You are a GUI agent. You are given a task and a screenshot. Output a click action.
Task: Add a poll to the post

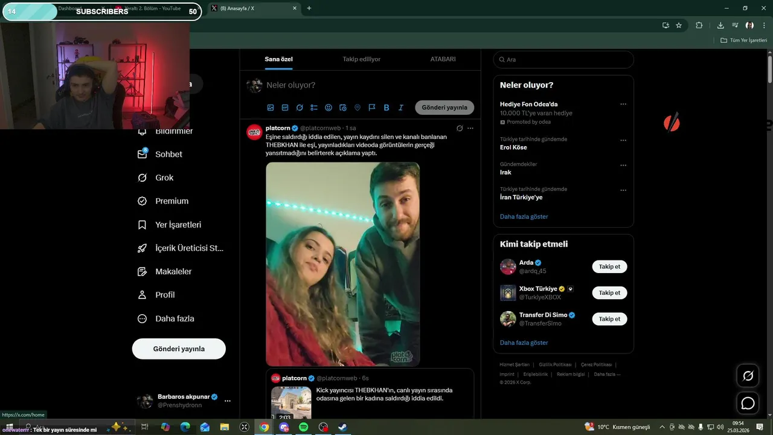[x=314, y=108]
